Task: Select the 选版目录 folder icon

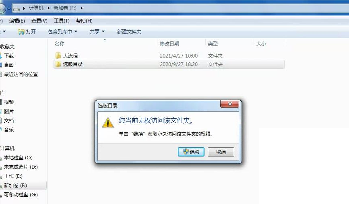Action: [x=58, y=64]
